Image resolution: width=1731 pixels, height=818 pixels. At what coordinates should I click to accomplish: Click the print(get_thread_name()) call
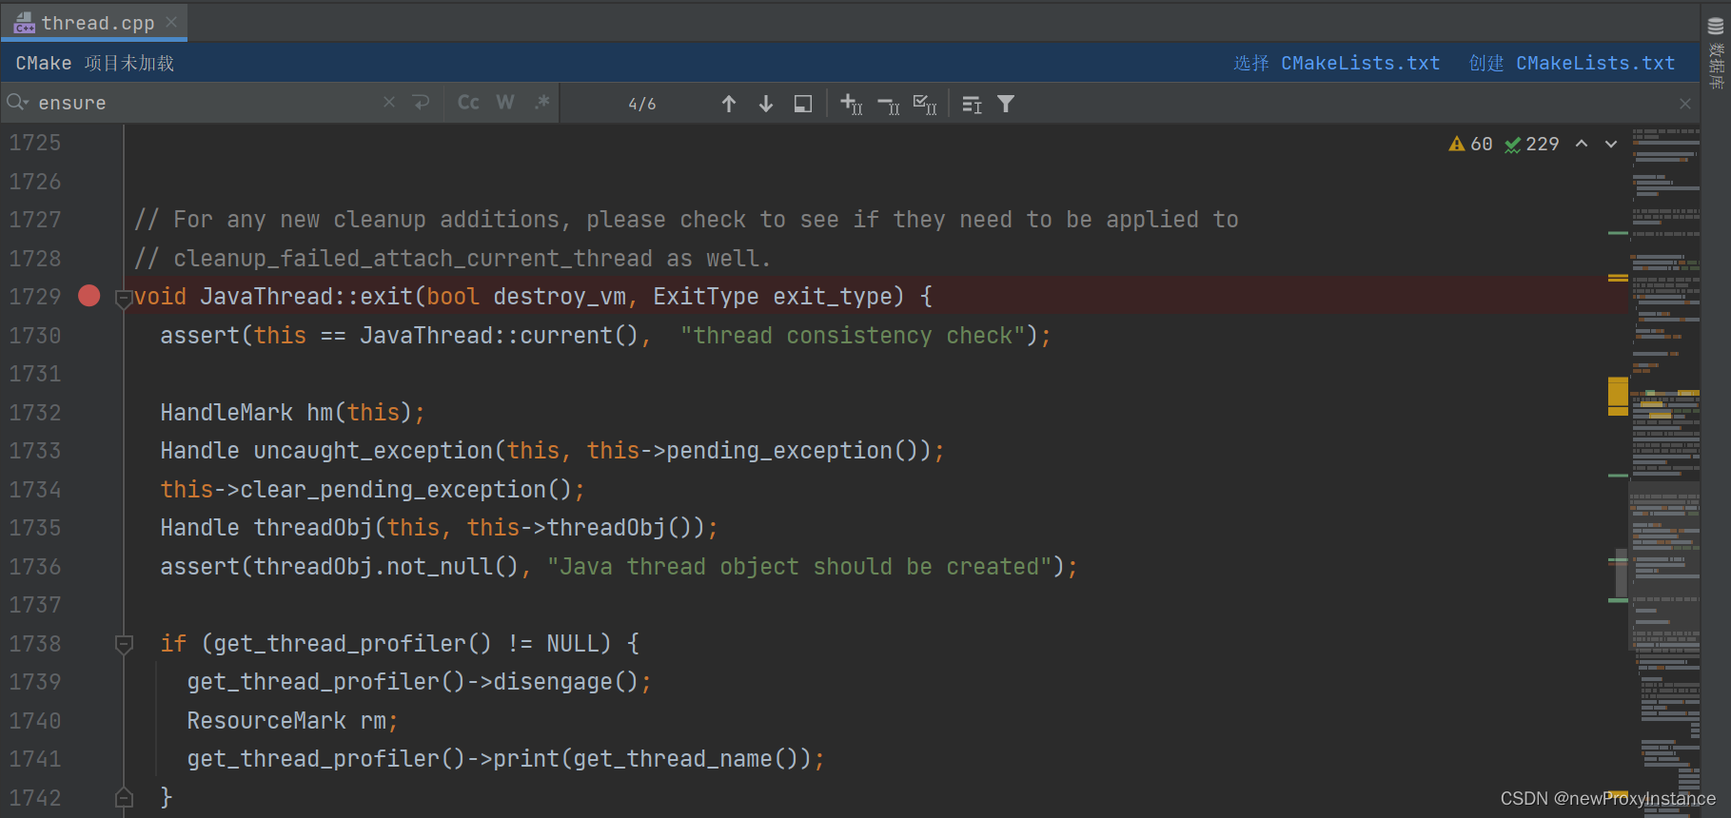[x=653, y=758]
